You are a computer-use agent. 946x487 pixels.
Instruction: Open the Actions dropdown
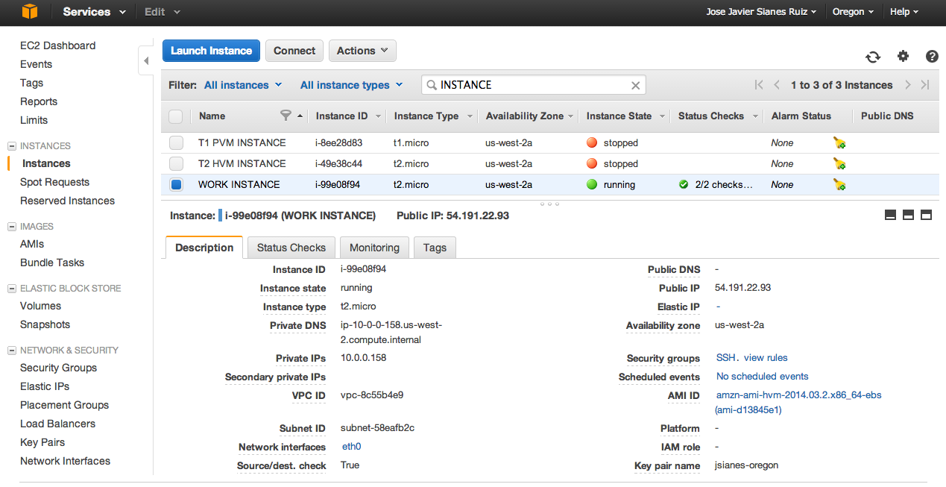coord(362,51)
